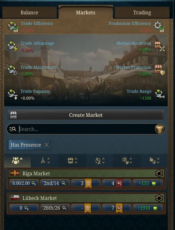Sort markets by market stall column
Screen dimensions: 175x230
72,161
